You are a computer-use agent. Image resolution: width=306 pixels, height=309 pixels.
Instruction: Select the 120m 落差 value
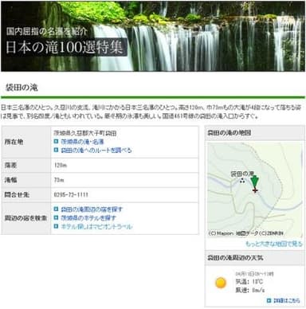pos(61,165)
